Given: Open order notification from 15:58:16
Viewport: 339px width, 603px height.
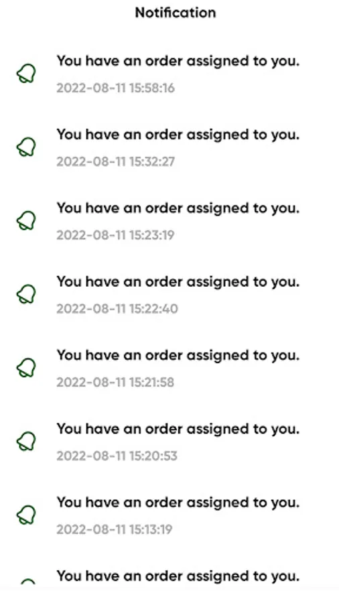Looking at the screenshot, I should click(169, 74).
